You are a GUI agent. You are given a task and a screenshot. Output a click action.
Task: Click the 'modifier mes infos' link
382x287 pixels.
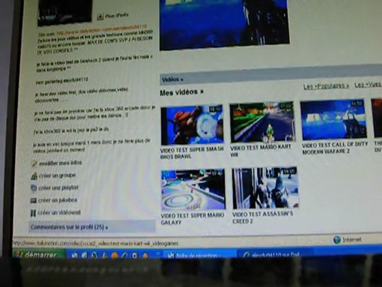[60, 163]
